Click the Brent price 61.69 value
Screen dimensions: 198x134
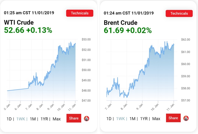point(114,30)
